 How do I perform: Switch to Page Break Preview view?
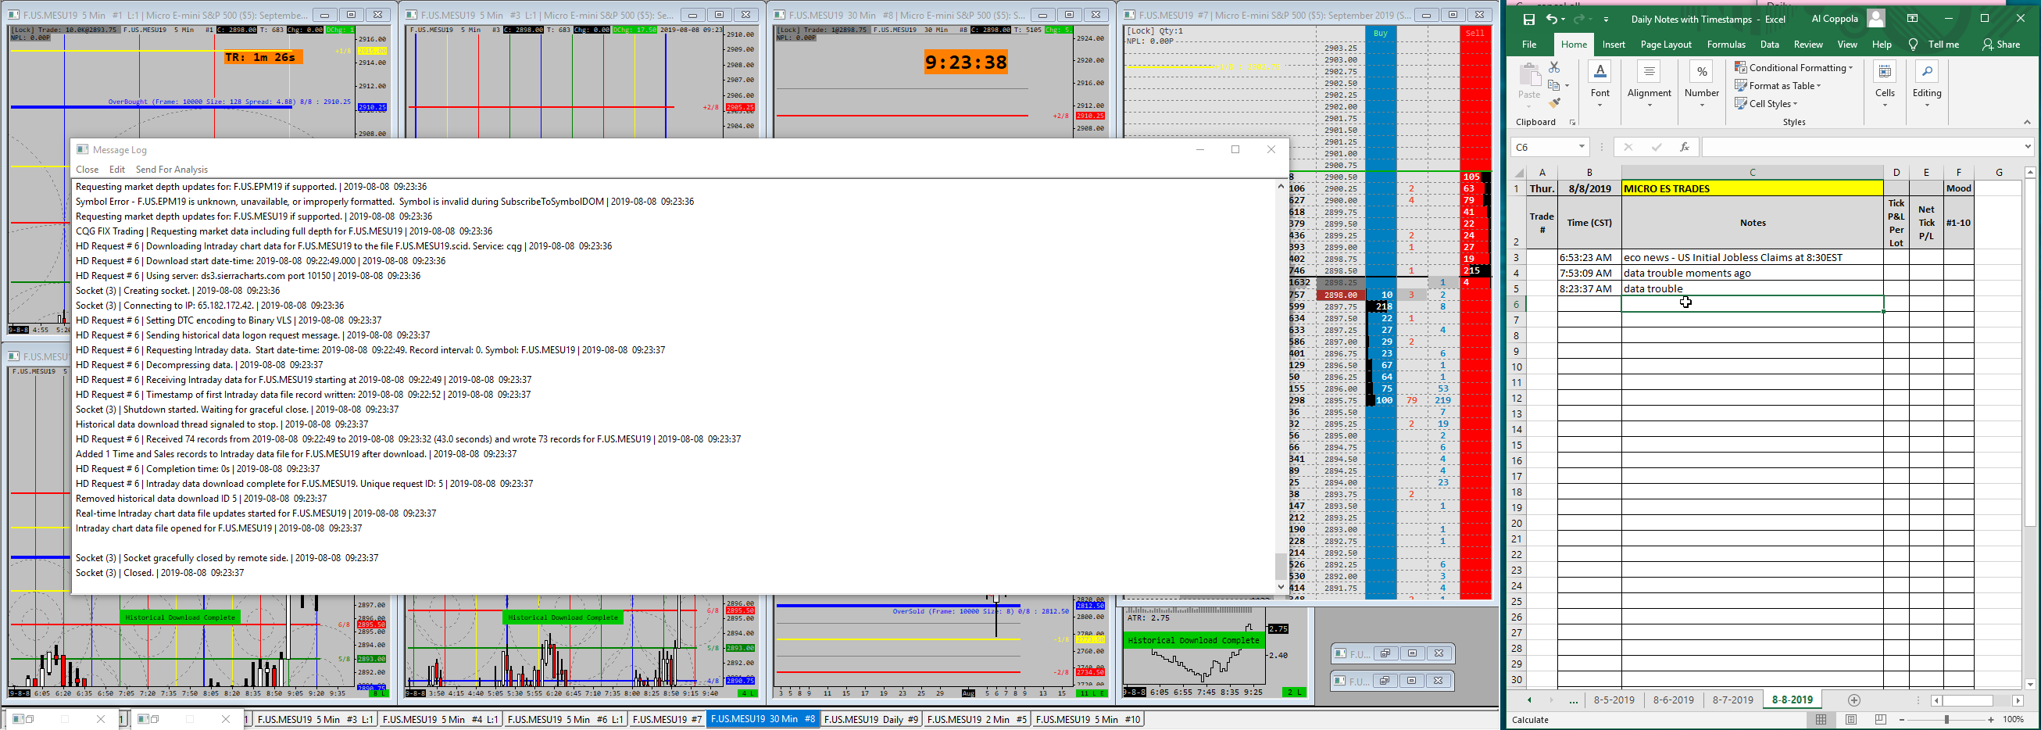[1881, 720]
